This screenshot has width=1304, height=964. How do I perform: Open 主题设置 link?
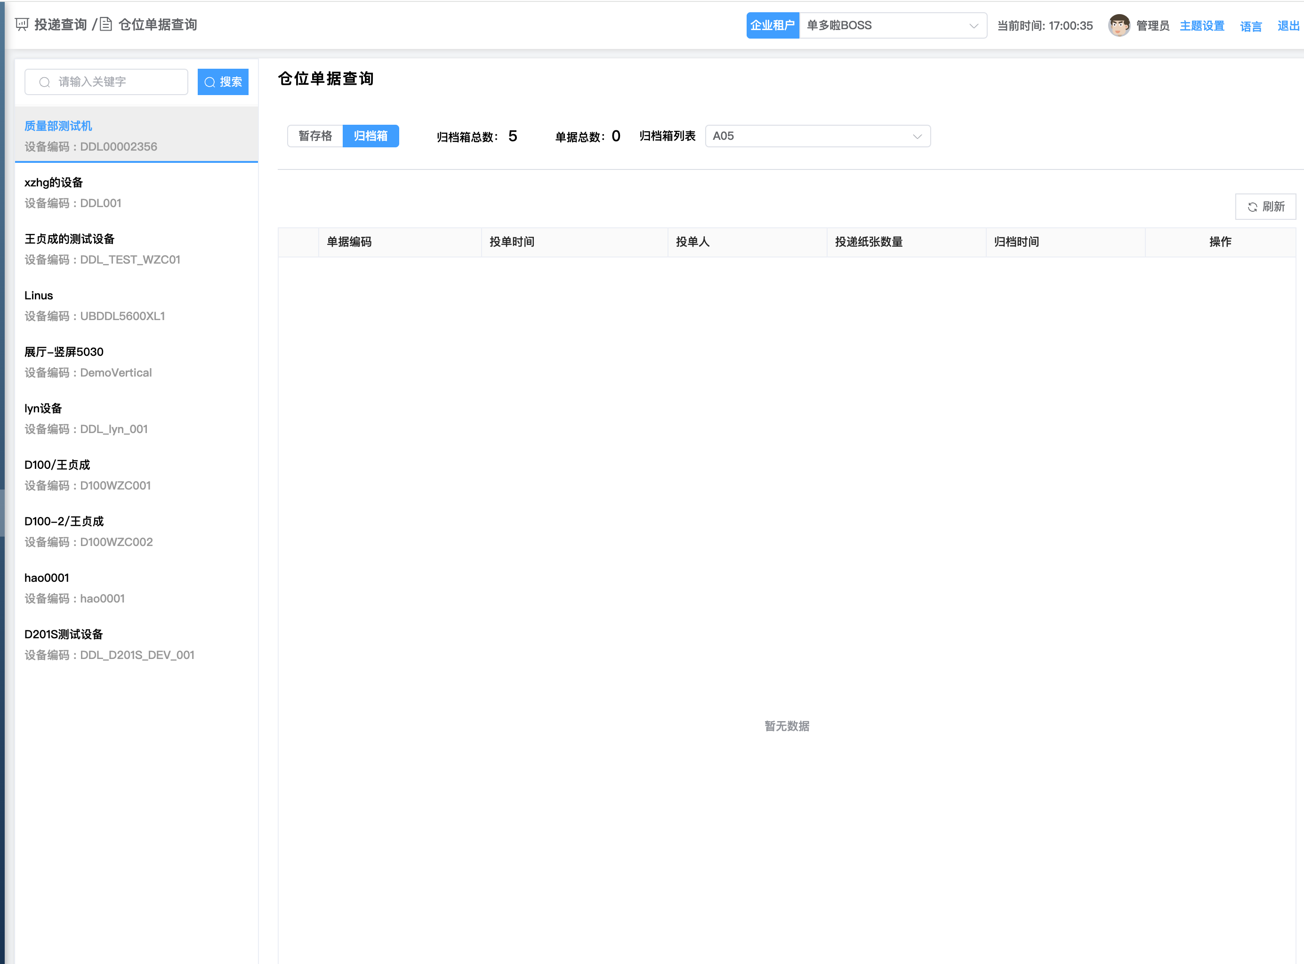[x=1202, y=26]
